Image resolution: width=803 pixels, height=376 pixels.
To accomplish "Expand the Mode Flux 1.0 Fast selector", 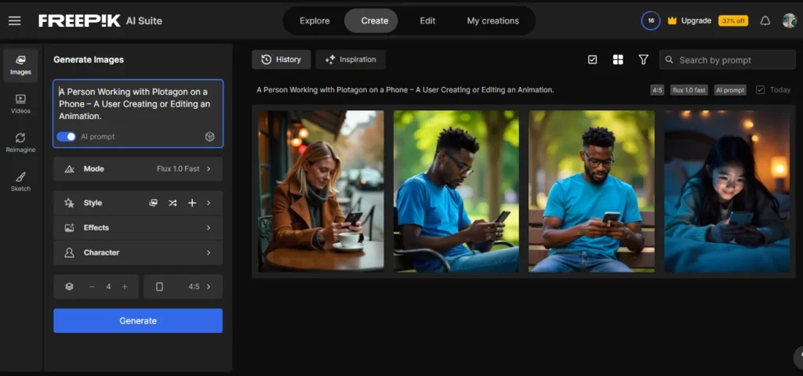I will pos(138,169).
